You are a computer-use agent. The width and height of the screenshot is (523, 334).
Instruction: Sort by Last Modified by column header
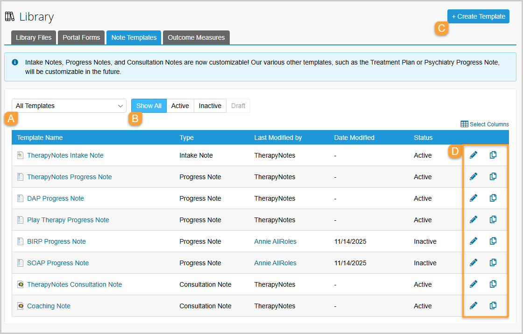[278, 138]
